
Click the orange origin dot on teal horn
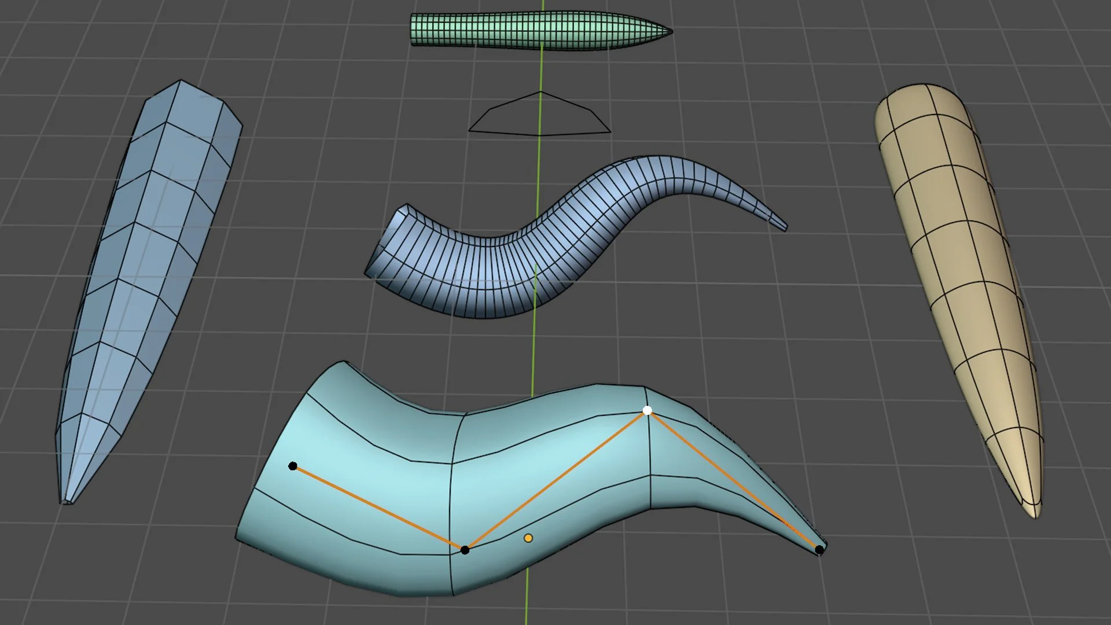(x=528, y=538)
